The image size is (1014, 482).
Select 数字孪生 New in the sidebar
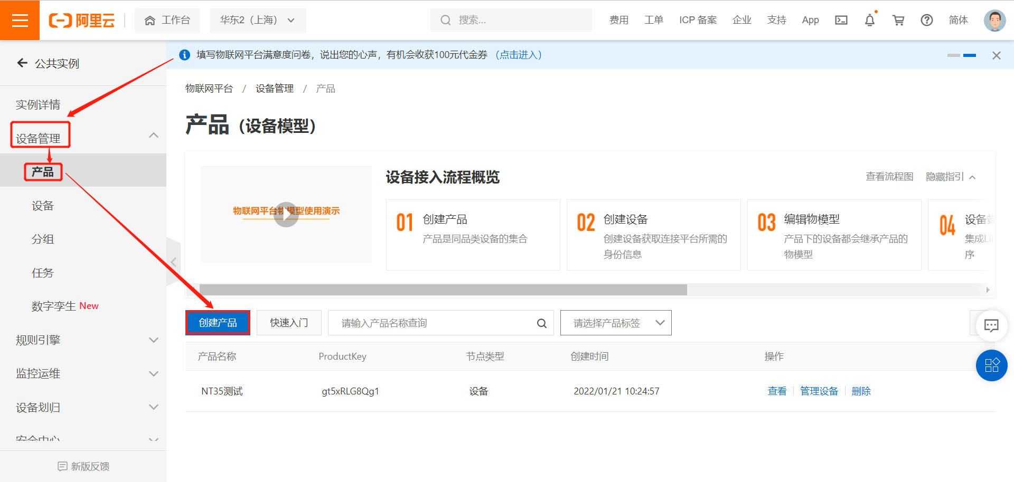click(x=65, y=306)
